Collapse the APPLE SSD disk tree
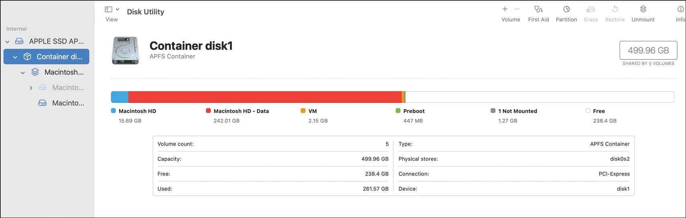 point(7,41)
